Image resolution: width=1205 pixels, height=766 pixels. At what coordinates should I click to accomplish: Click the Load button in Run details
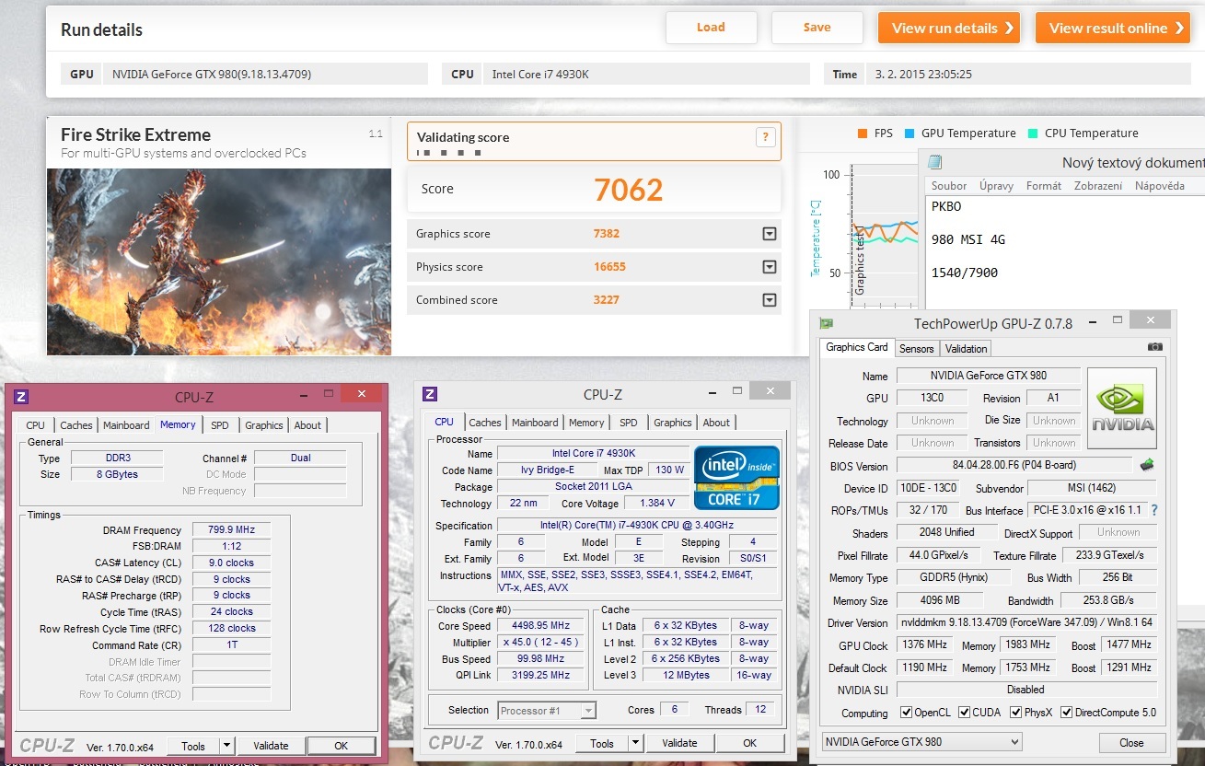coord(711,28)
